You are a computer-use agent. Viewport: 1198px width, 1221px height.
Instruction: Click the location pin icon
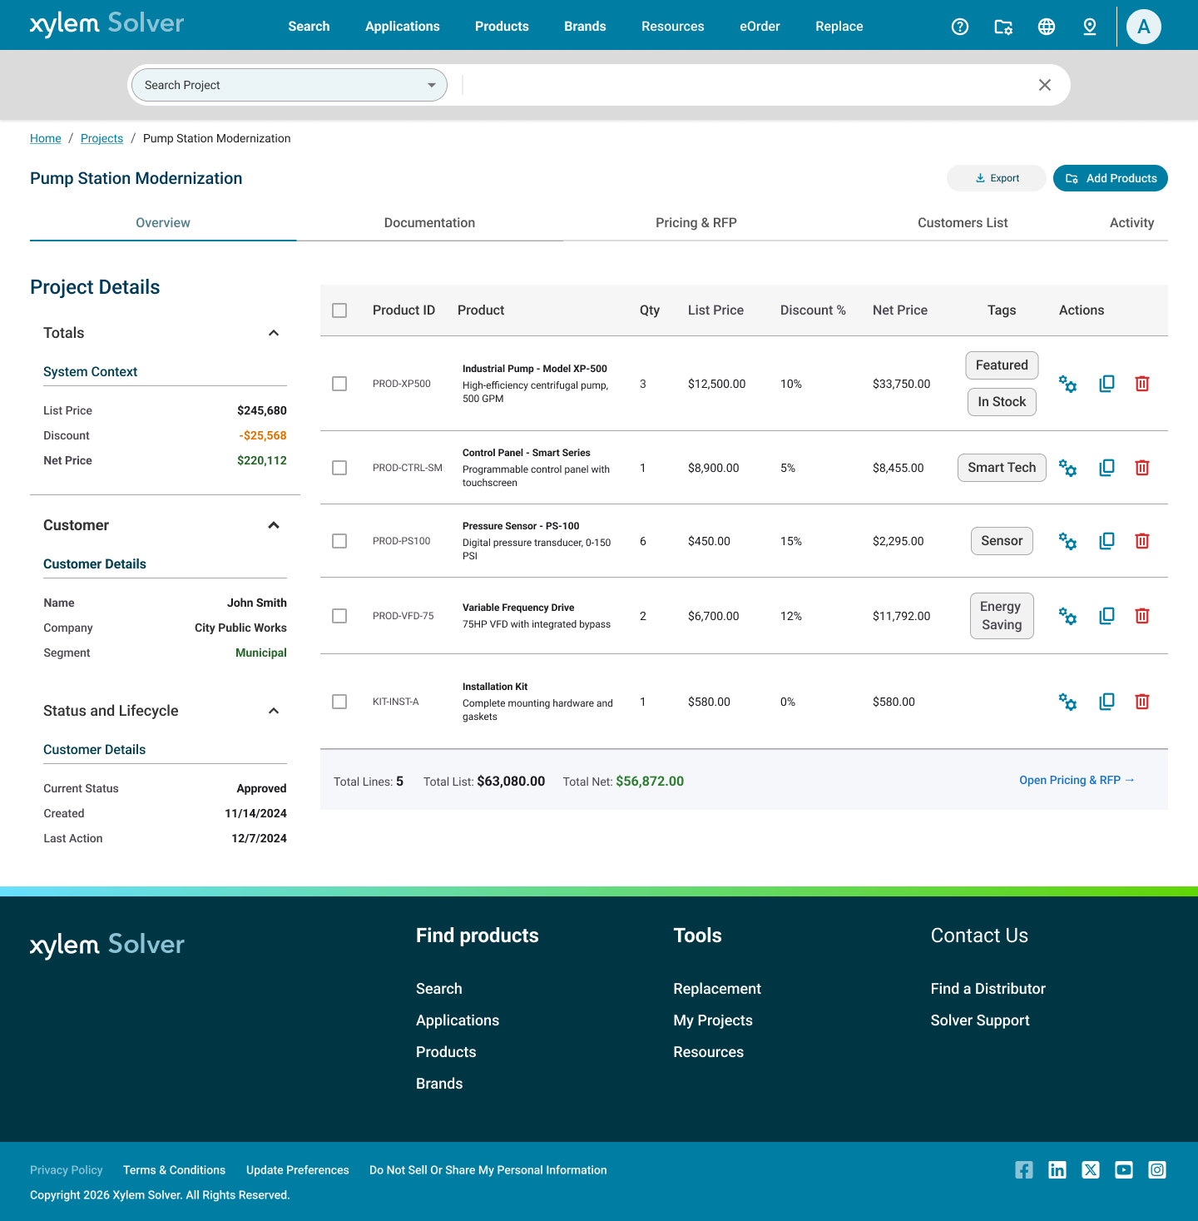tap(1090, 26)
